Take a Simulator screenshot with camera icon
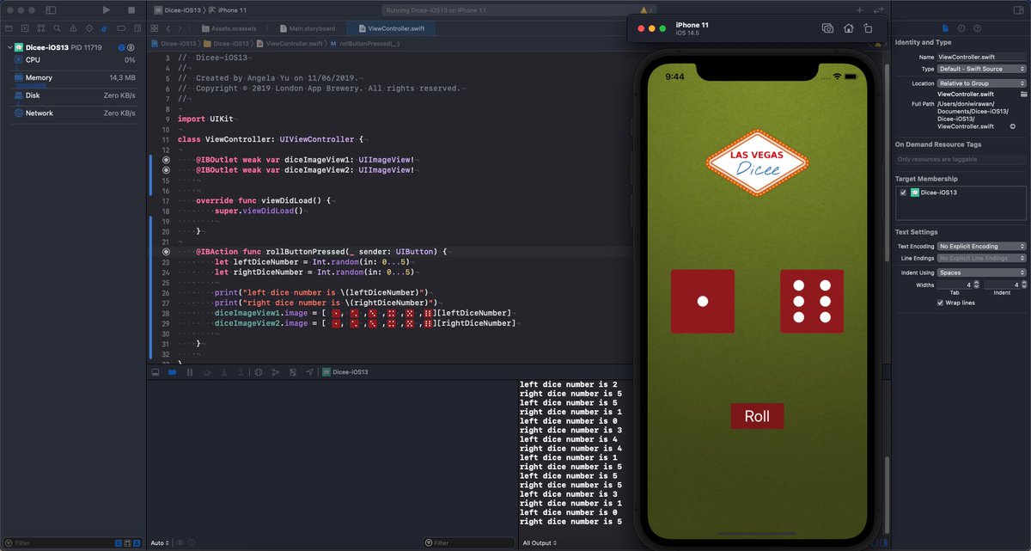This screenshot has height=551, width=1031. (827, 28)
